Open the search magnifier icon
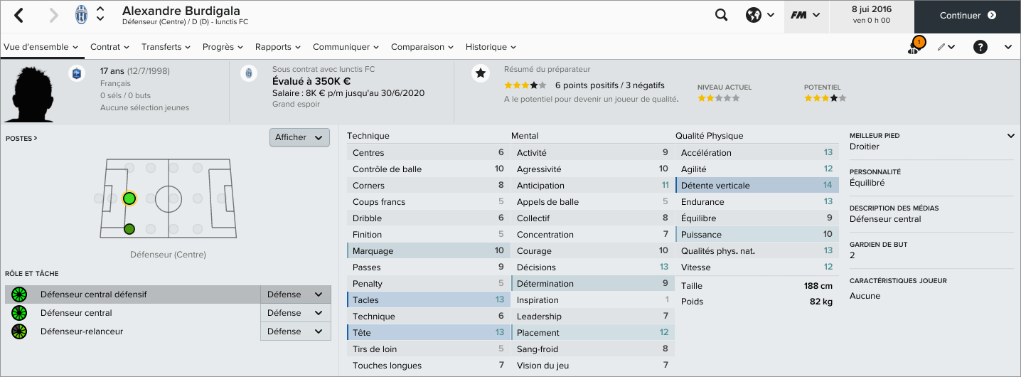The width and height of the screenshot is (1021, 377). coord(721,15)
